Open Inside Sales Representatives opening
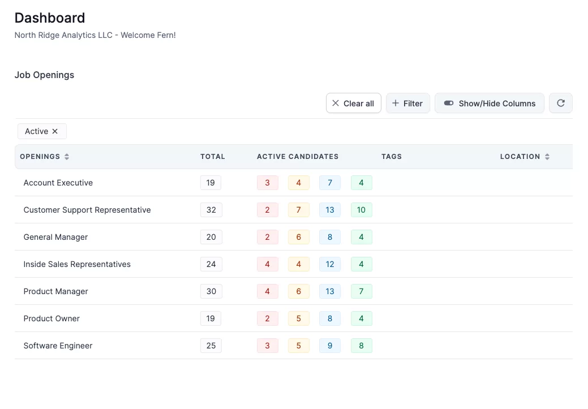The image size is (588, 409). pyautogui.click(x=77, y=264)
